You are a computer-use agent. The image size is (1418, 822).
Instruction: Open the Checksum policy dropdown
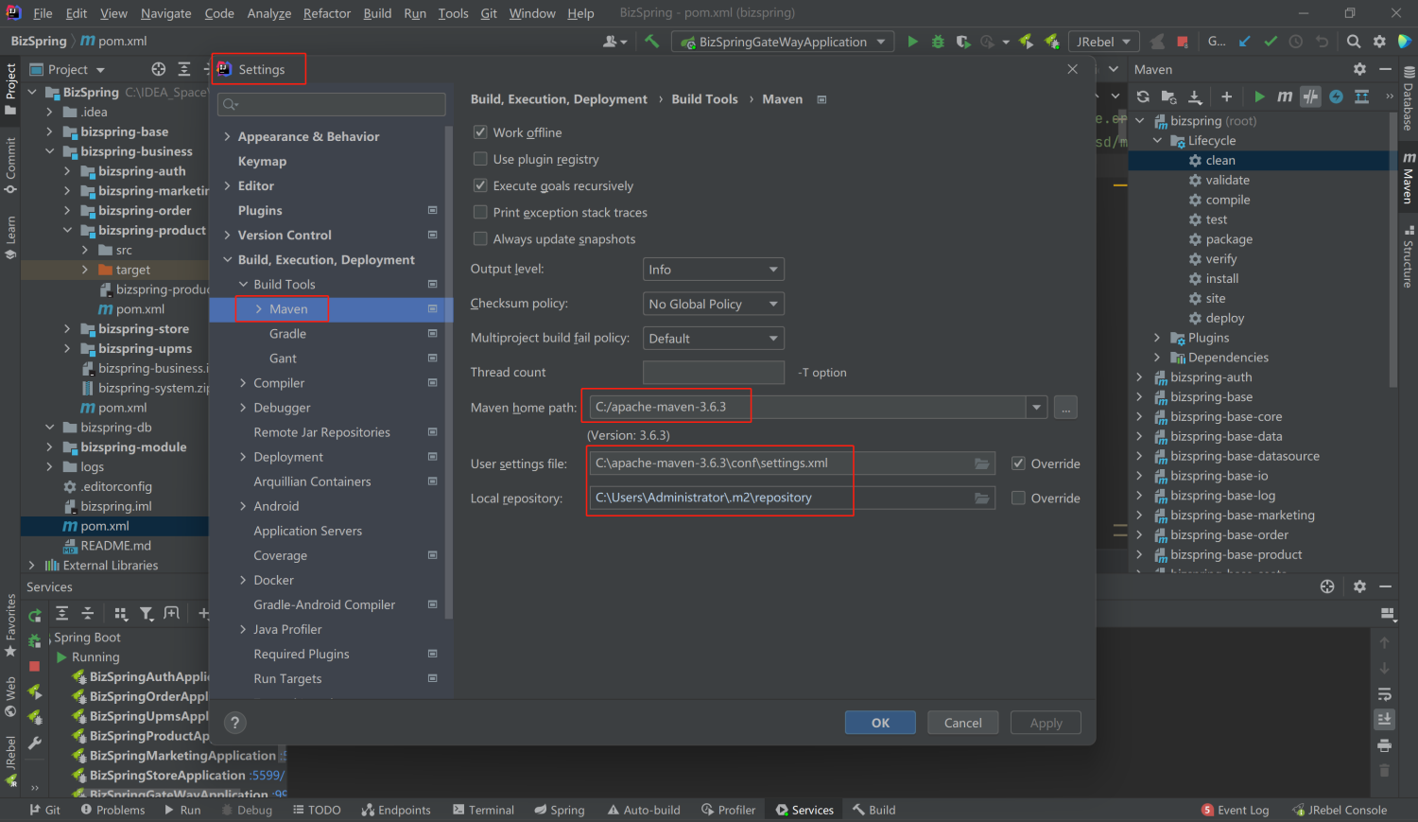coord(714,304)
